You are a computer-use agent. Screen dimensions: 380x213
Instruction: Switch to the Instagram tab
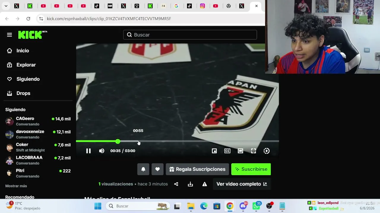pos(202,6)
